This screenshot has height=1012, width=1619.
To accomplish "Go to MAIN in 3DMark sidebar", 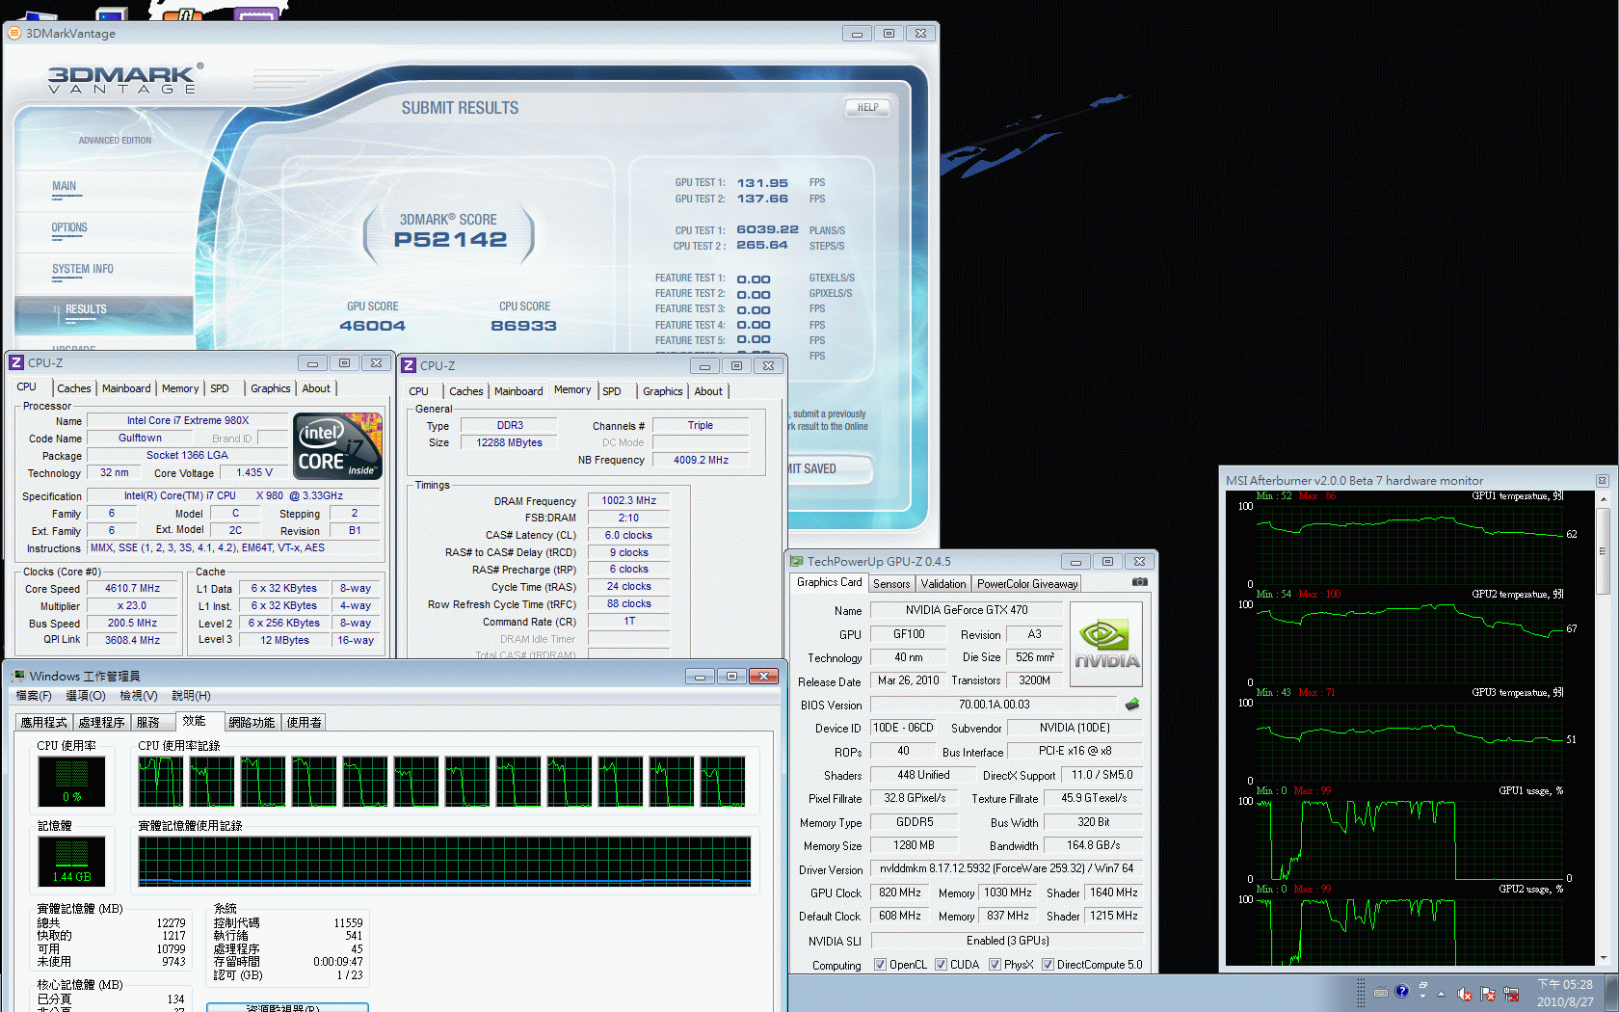I will pos(65,186).
